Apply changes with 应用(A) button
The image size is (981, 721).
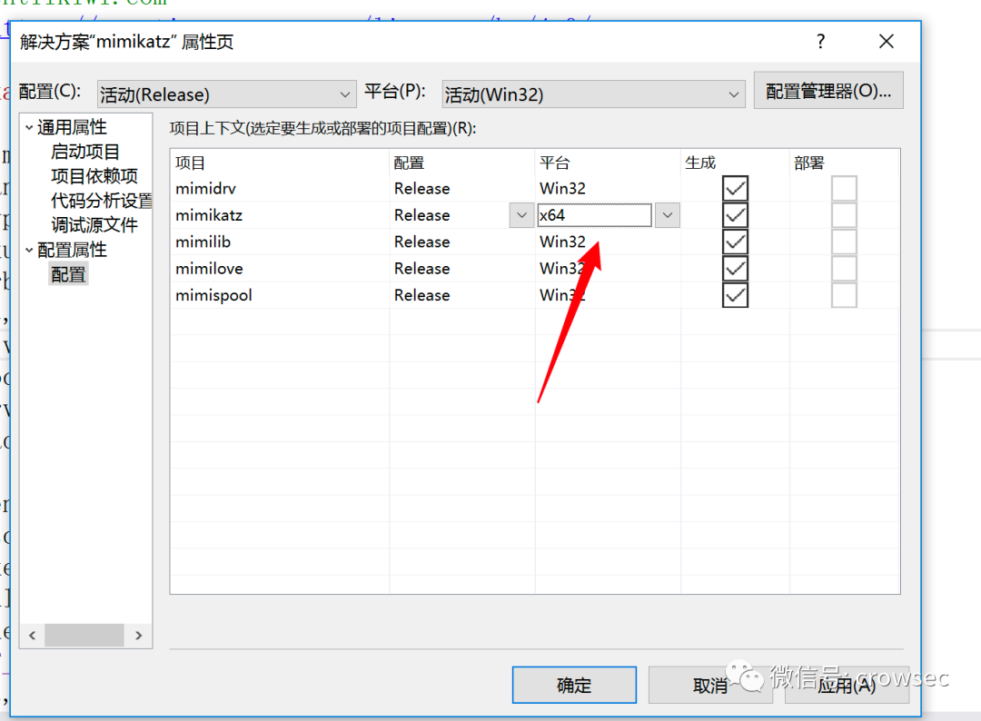[x=847, y=685]
